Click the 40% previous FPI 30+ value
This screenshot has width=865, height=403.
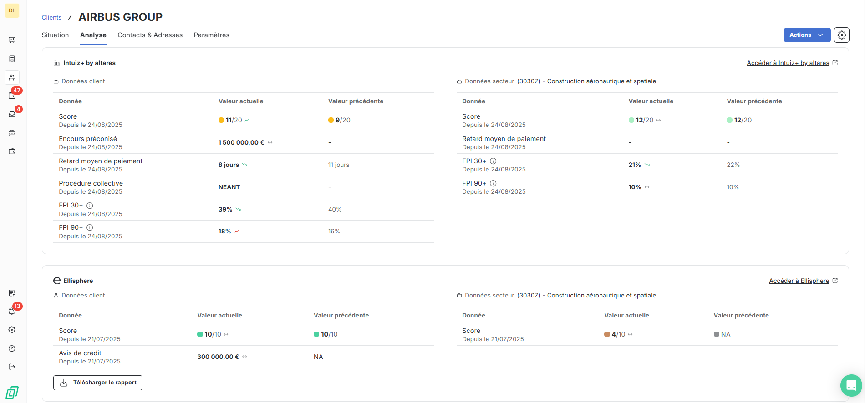[335, 209]
